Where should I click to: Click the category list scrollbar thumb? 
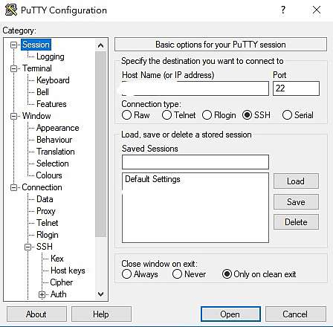pyautogui.click(x=100, y=144)
